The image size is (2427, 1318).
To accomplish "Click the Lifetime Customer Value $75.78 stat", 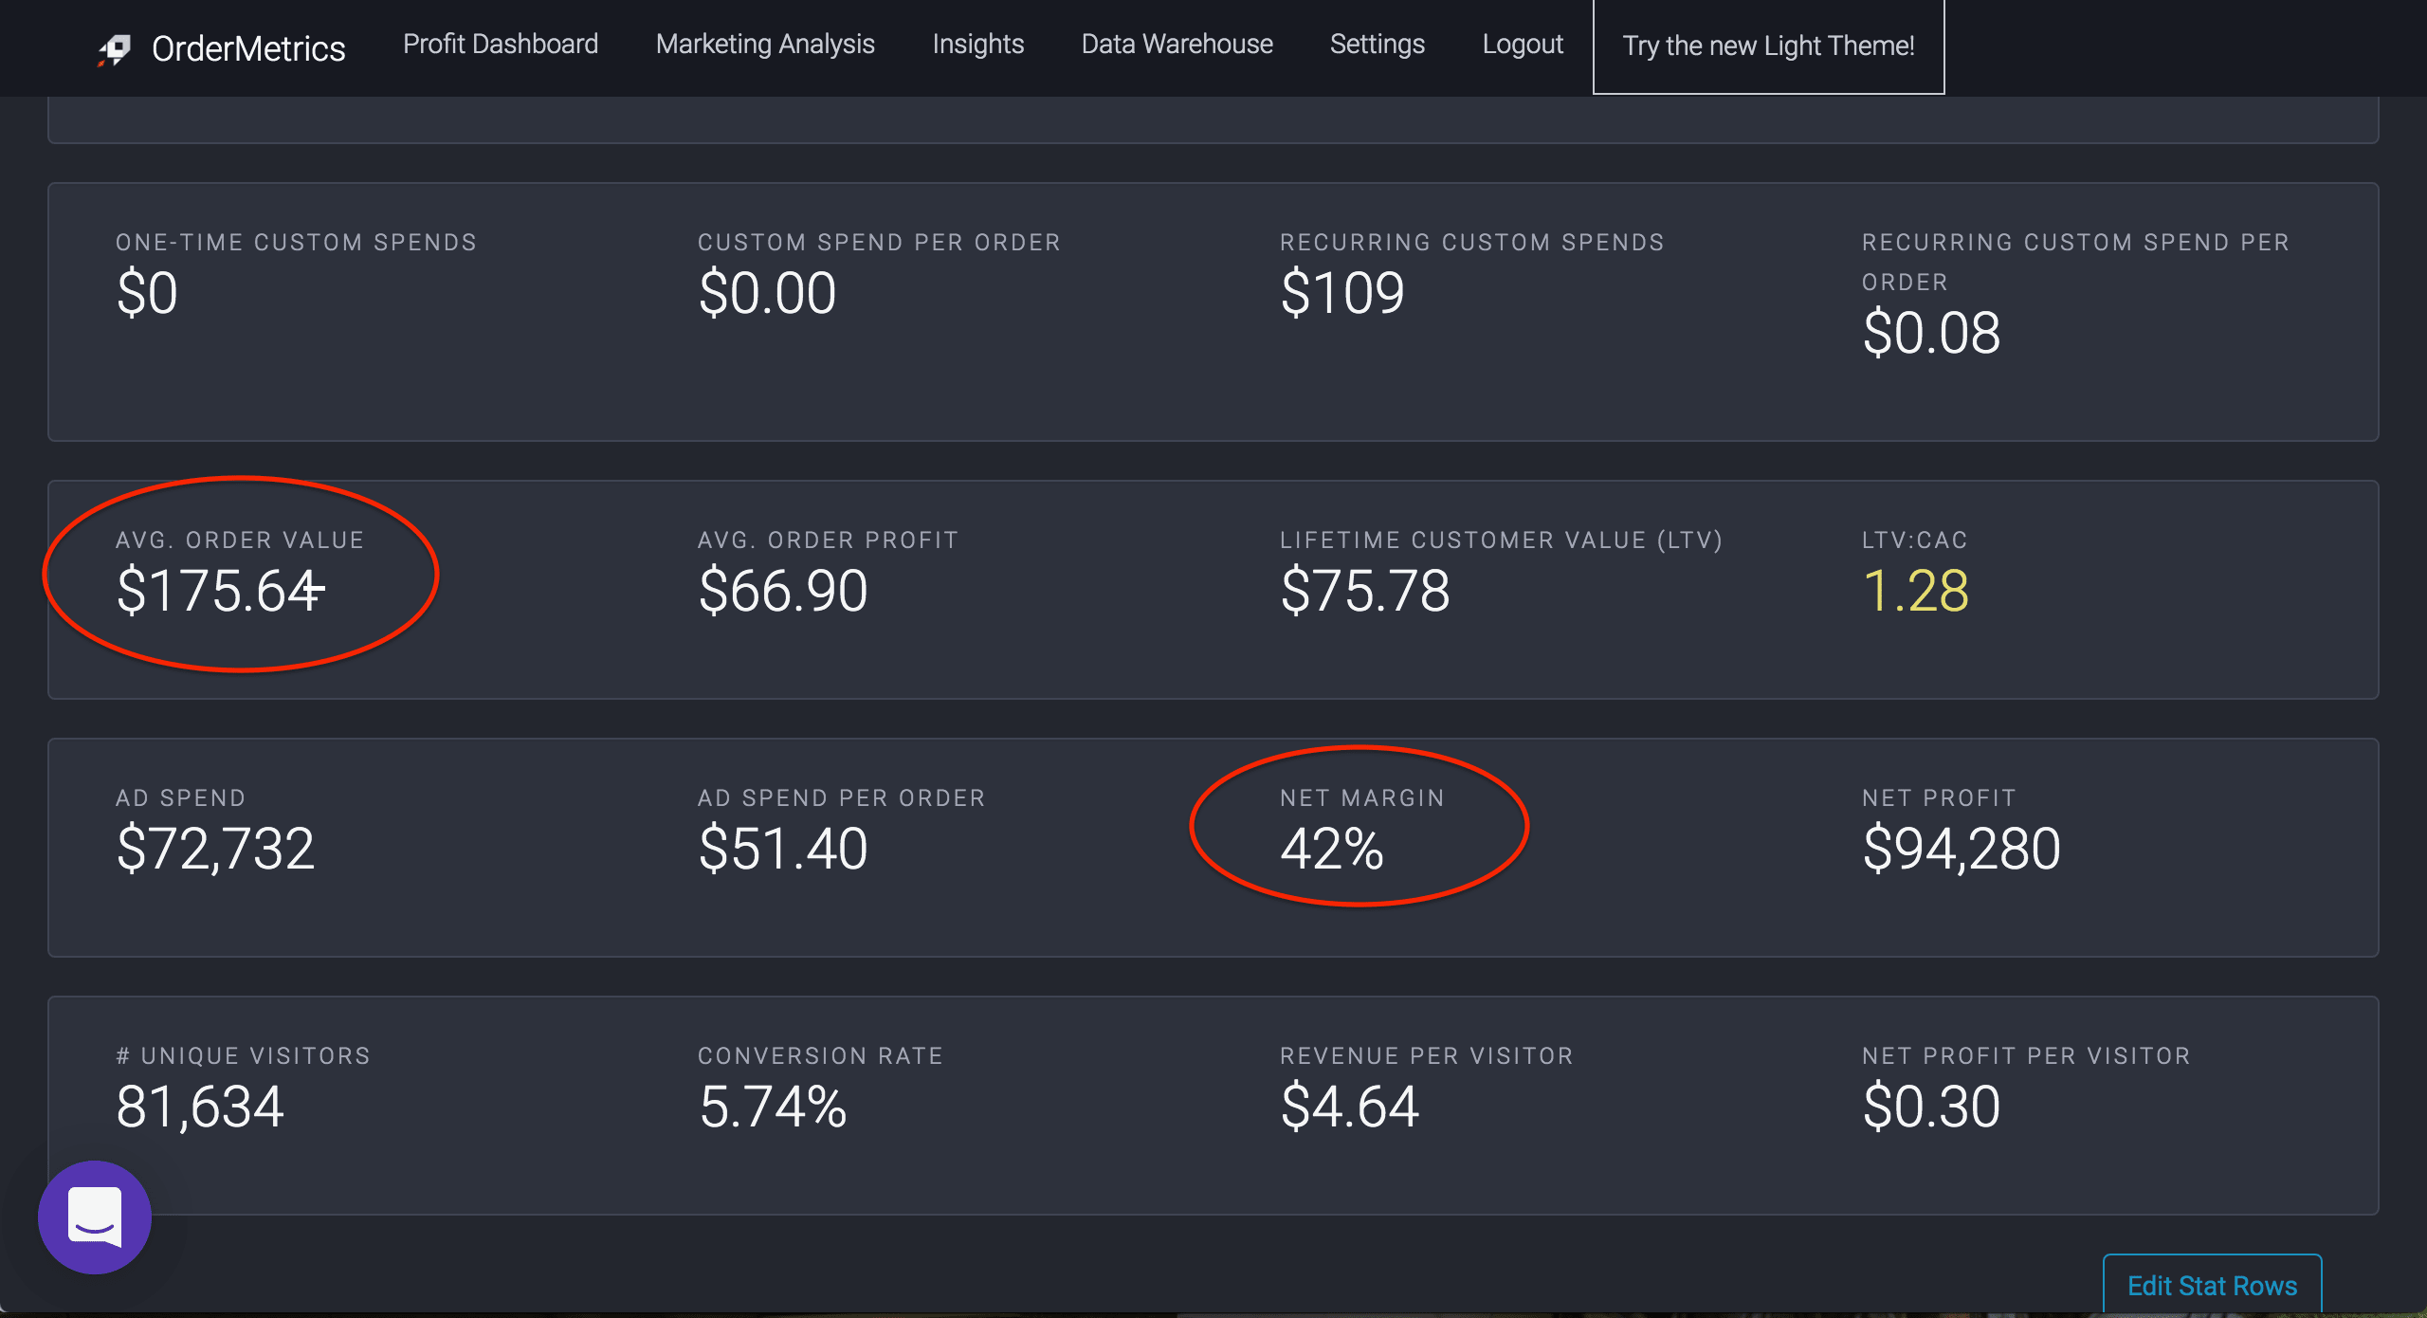I will tap(1364, 590).
